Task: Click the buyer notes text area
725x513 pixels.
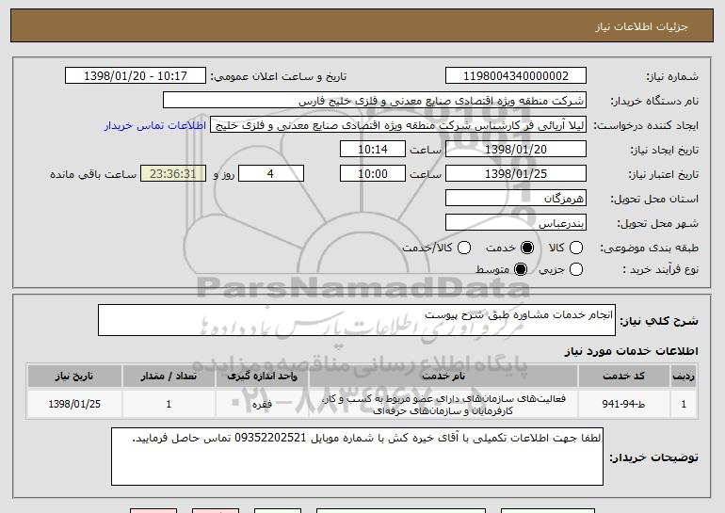Action: (357, 457)
